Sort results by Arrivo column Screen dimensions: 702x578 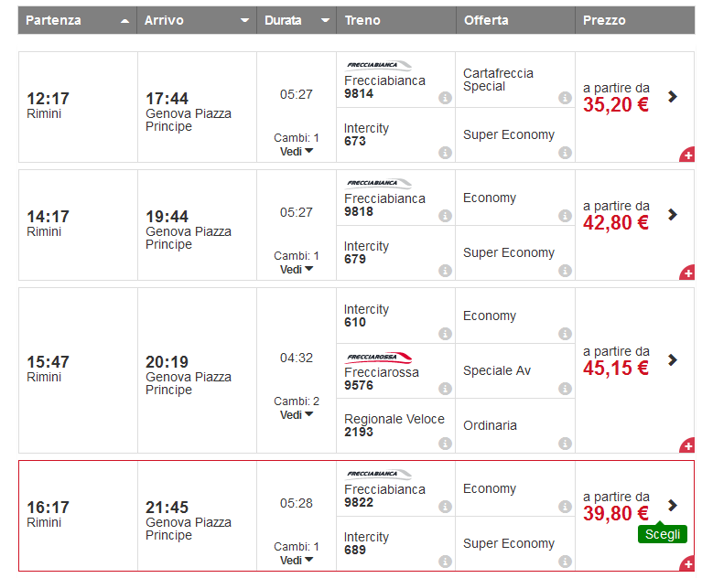[197, 20]
